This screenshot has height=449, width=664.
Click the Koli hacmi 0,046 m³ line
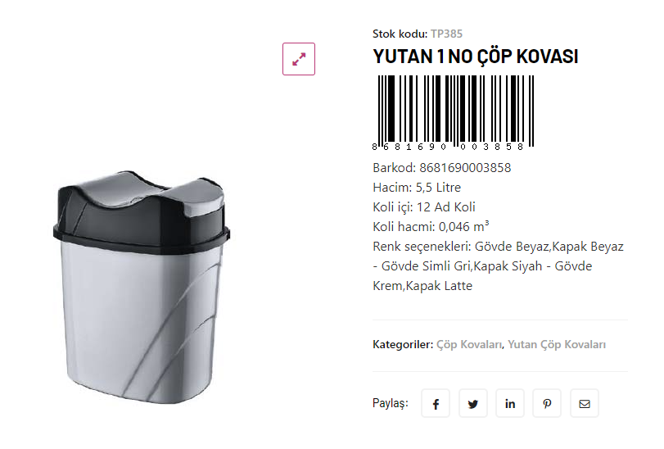431,227
